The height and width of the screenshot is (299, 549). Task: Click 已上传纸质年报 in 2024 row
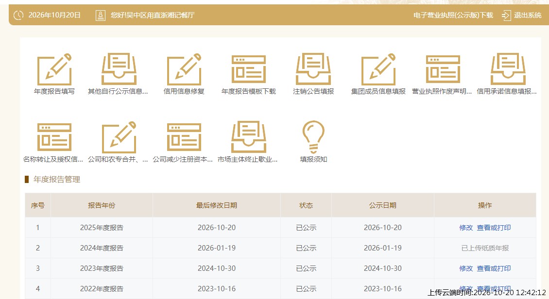(x=485, y=248)
